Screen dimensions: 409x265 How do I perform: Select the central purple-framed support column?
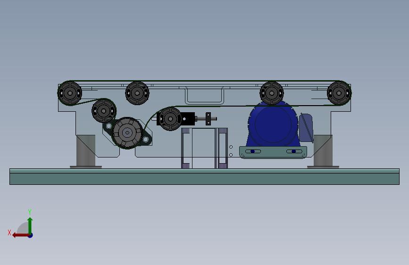[x=205, y=148]
